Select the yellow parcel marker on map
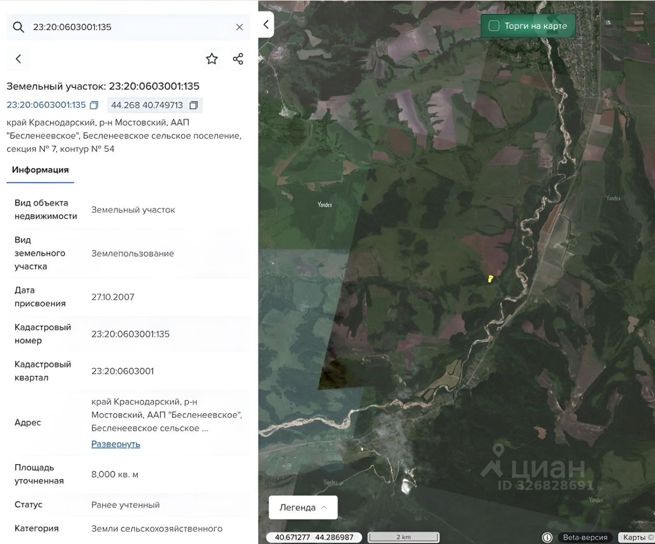 coord(490,279)
